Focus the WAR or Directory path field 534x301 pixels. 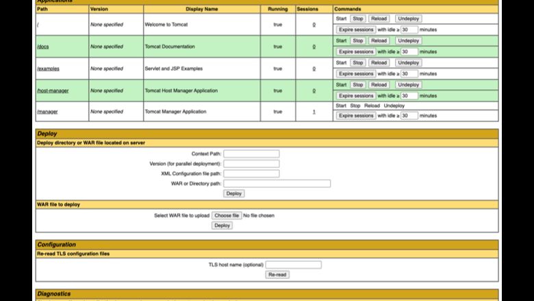(277, 183)
